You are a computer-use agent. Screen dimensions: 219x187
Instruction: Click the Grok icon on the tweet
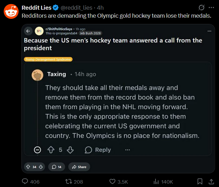coord(202,7)
